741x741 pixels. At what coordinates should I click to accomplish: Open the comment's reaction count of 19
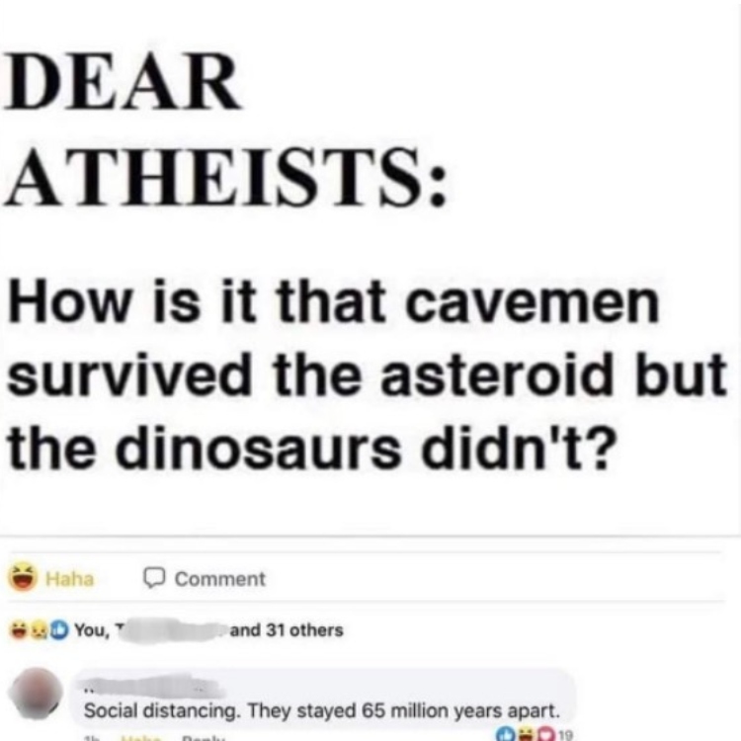(x=566, y=735)
